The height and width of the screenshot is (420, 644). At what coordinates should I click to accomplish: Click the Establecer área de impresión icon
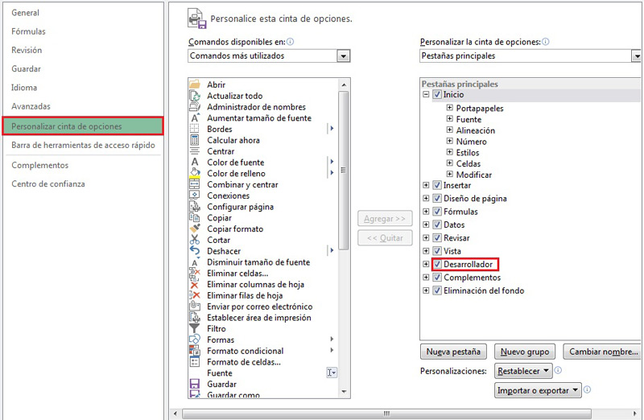(195, 317)
